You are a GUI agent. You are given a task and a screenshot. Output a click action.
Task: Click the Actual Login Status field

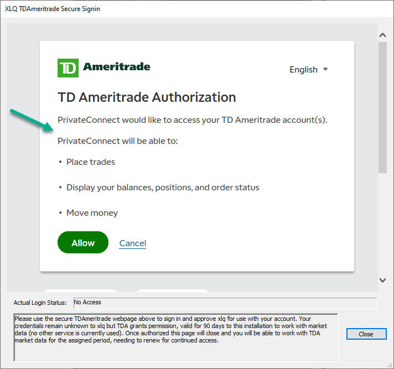point(225,303)
